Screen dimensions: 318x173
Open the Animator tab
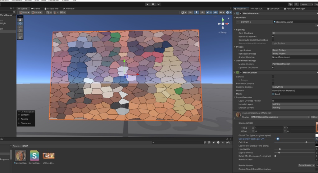(x=69, y=8)
